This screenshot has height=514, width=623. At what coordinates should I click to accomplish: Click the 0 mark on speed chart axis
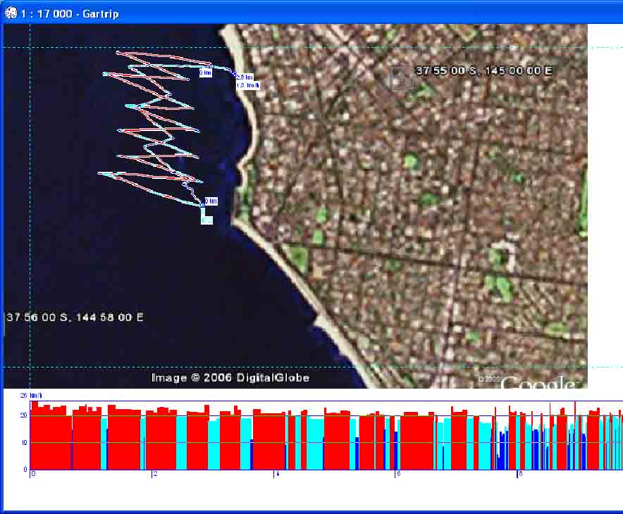pos(33,475)
